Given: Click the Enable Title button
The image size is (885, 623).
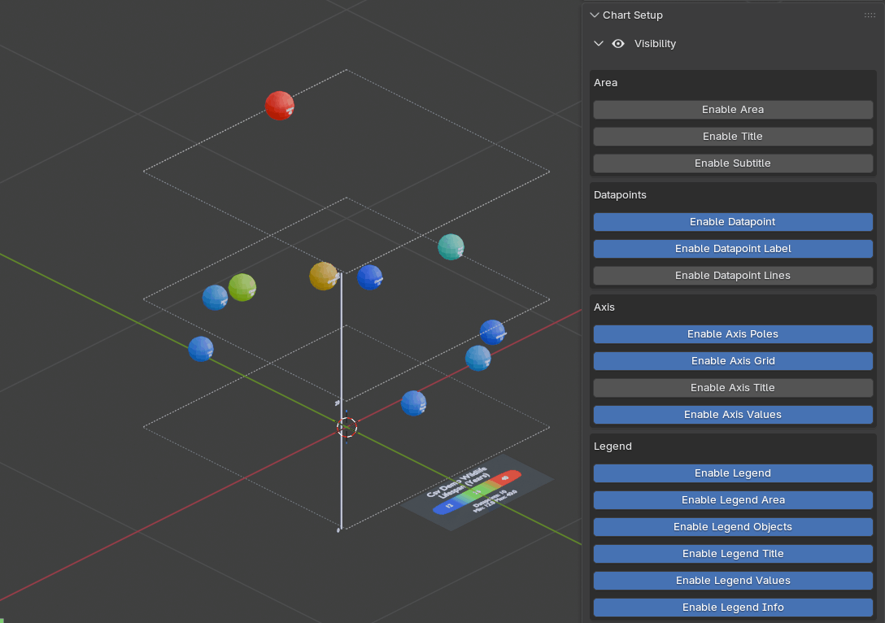Looking at the screenshot, I should point(732,137).
